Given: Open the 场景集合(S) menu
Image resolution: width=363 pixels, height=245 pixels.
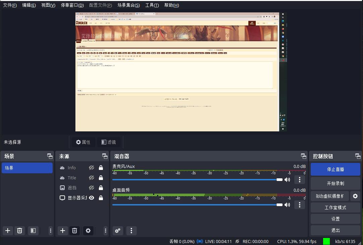Looking at the screenshot, I should (x=129, y=5).
